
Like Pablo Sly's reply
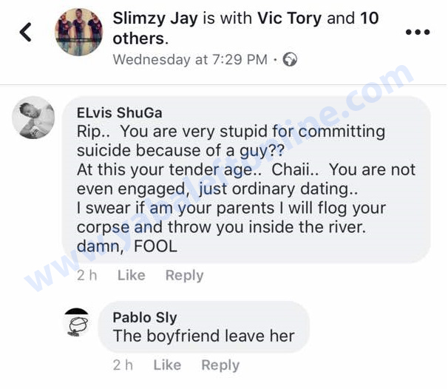pyautogui.click(x=167, y=365)
